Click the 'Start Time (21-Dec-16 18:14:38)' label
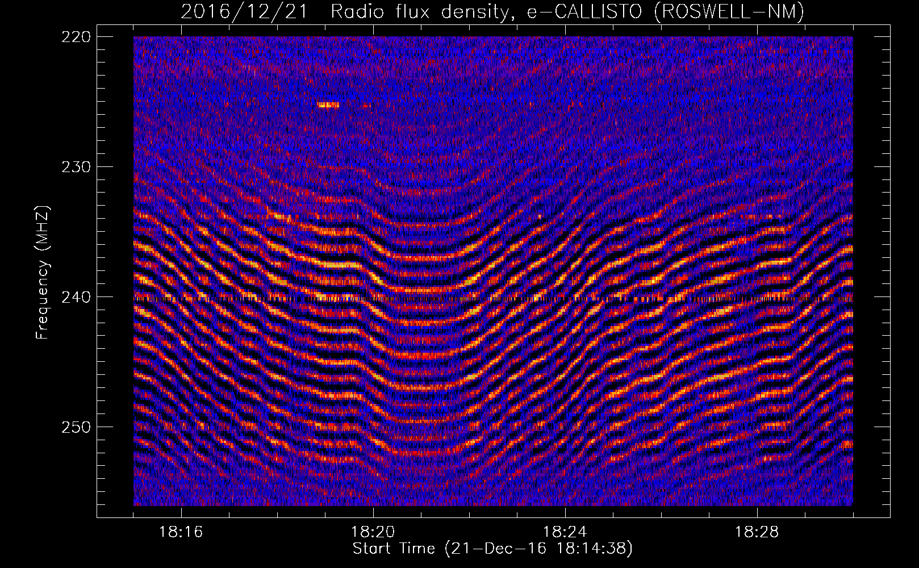Viewport: 919px width, 568px height. pos(492,549)
